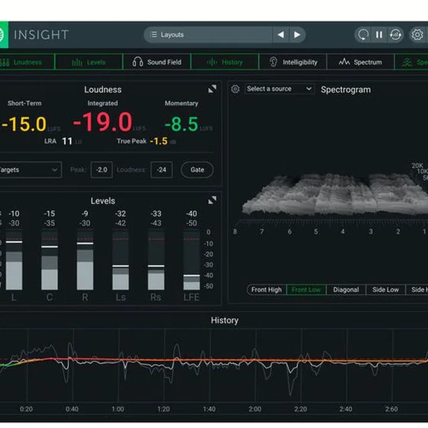The height and width of the screenshot is (428, 428).
Task: Click the R channel level meter
Action: (85, 260)
